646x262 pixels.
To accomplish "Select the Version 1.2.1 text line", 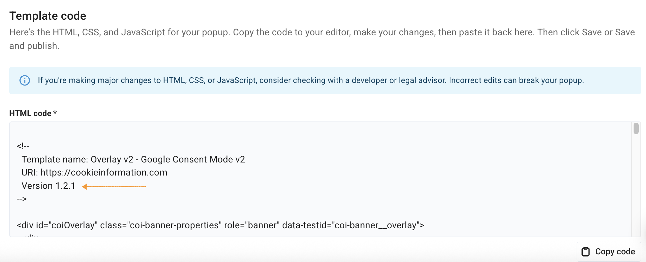I will click(x=48, y=186).
